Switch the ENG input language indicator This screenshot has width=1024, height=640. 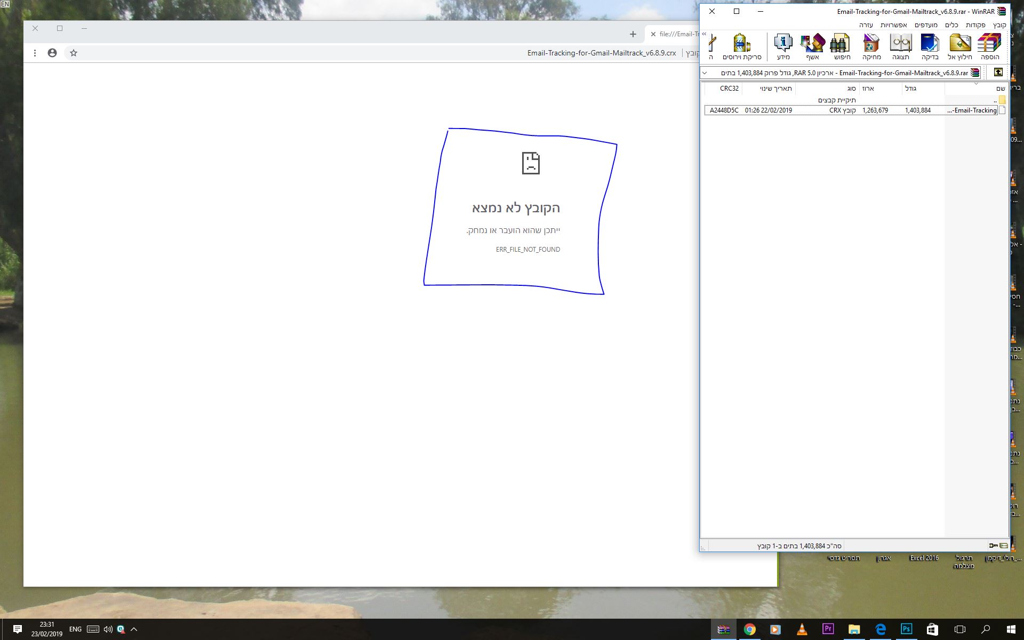click(75, 629)
